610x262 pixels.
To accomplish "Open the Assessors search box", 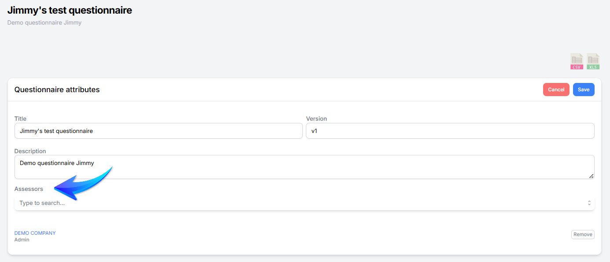I will tap(299, 203).
